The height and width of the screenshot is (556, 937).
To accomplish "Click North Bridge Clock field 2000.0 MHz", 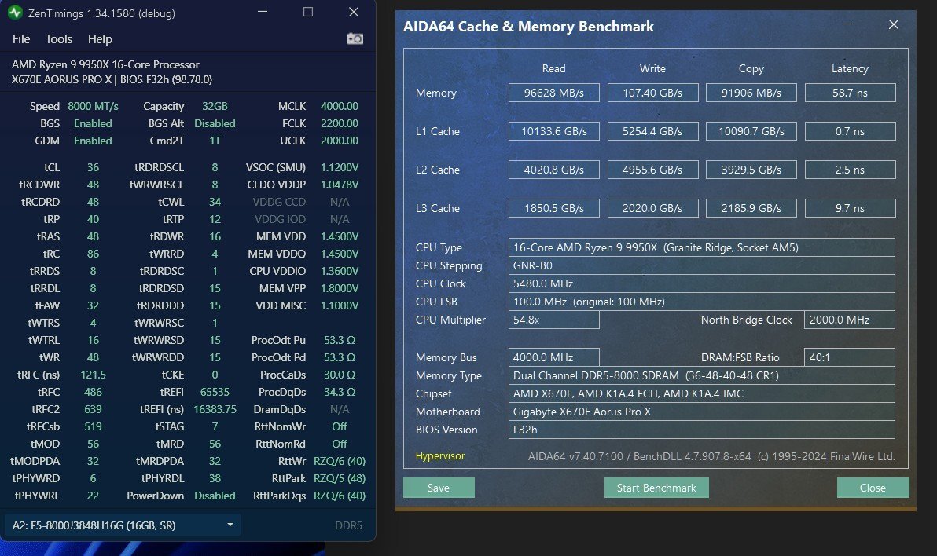I will pyautogui.click(x=850, y=320).
